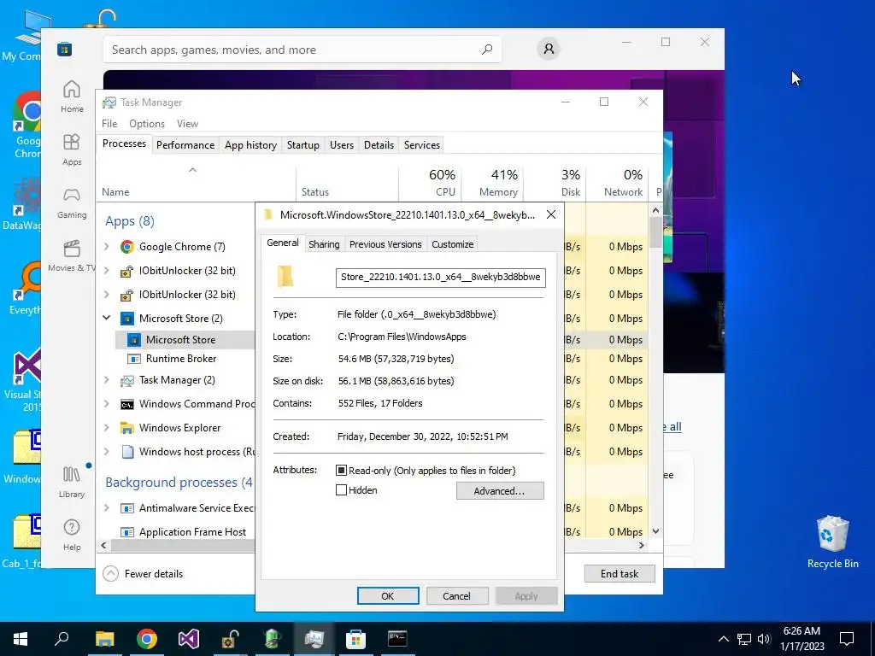
Task: Click End task in Task Manager
Action: pos(620,573)
